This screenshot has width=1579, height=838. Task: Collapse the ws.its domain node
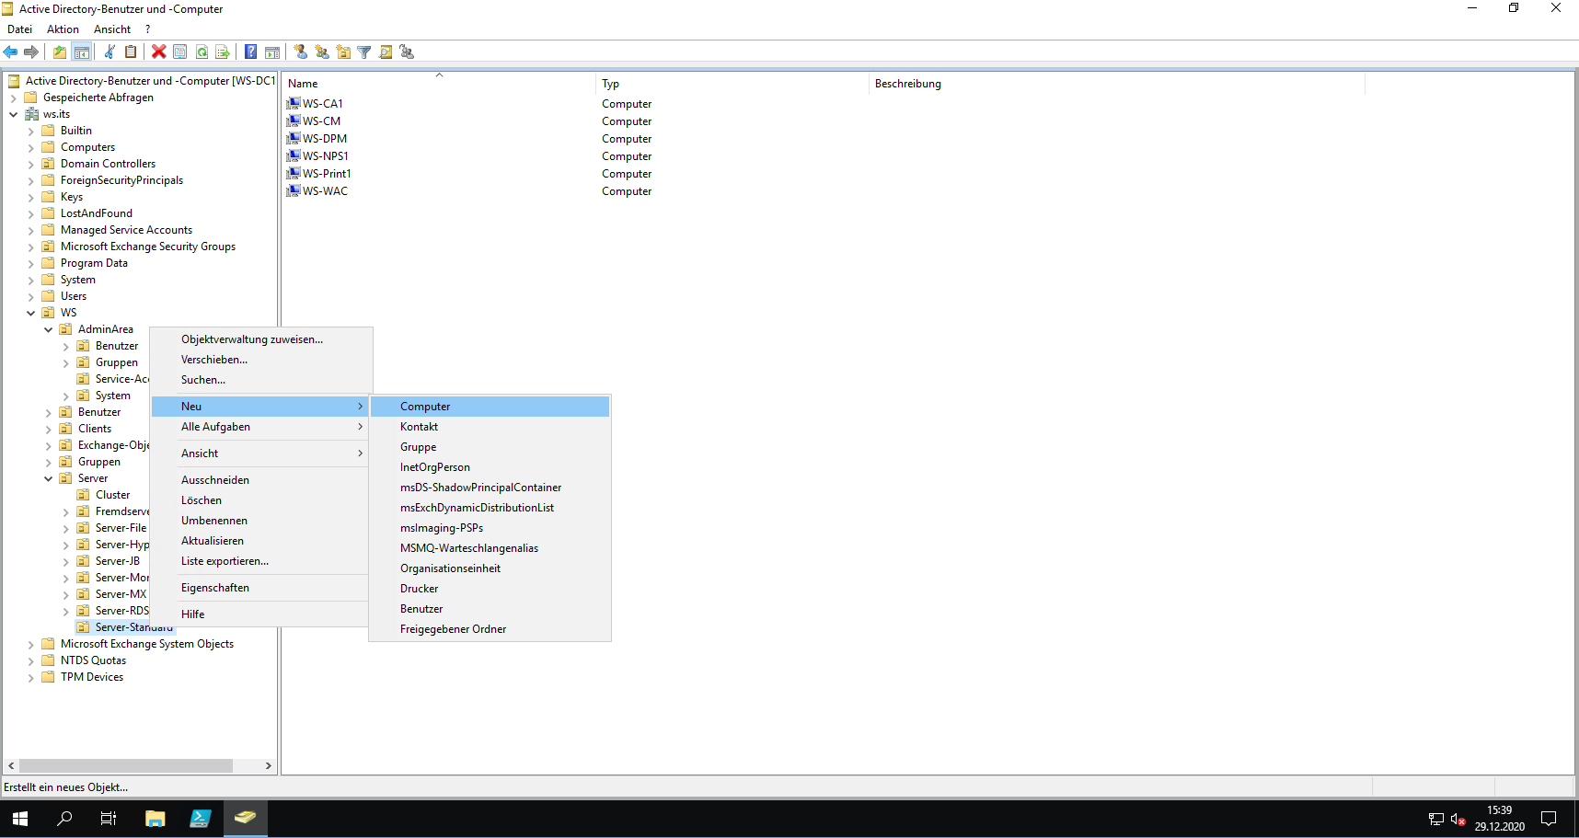(13, 115)
